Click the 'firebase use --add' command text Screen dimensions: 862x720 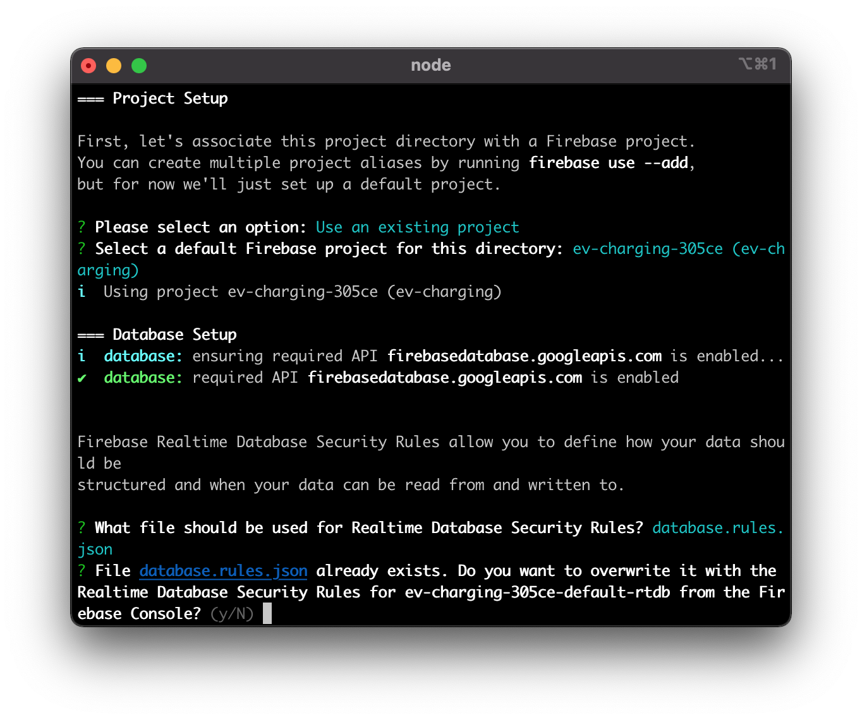coord(608,163)
